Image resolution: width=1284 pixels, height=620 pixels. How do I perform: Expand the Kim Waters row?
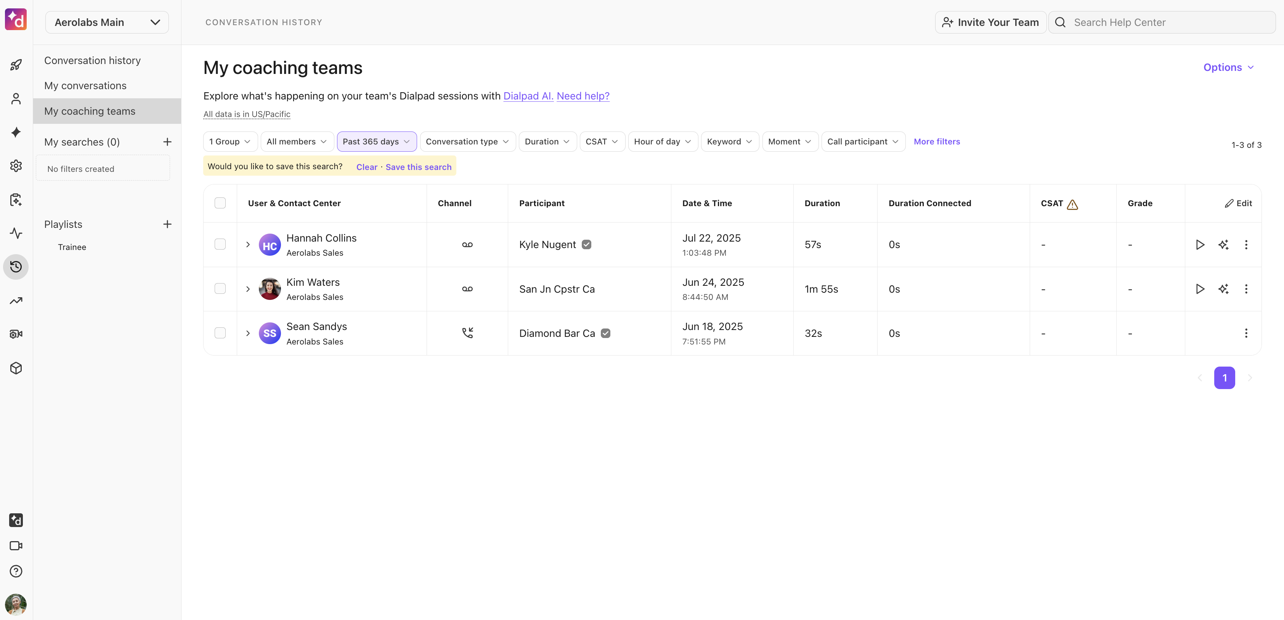pos(248,289)
